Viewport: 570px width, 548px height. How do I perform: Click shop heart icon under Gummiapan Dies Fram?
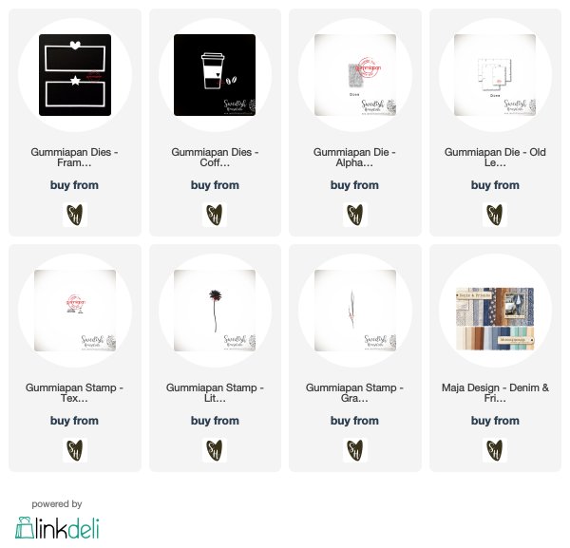click(x=75, y=215)
